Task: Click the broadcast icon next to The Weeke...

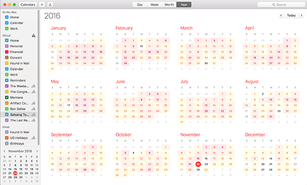Action: pos(33,86)
